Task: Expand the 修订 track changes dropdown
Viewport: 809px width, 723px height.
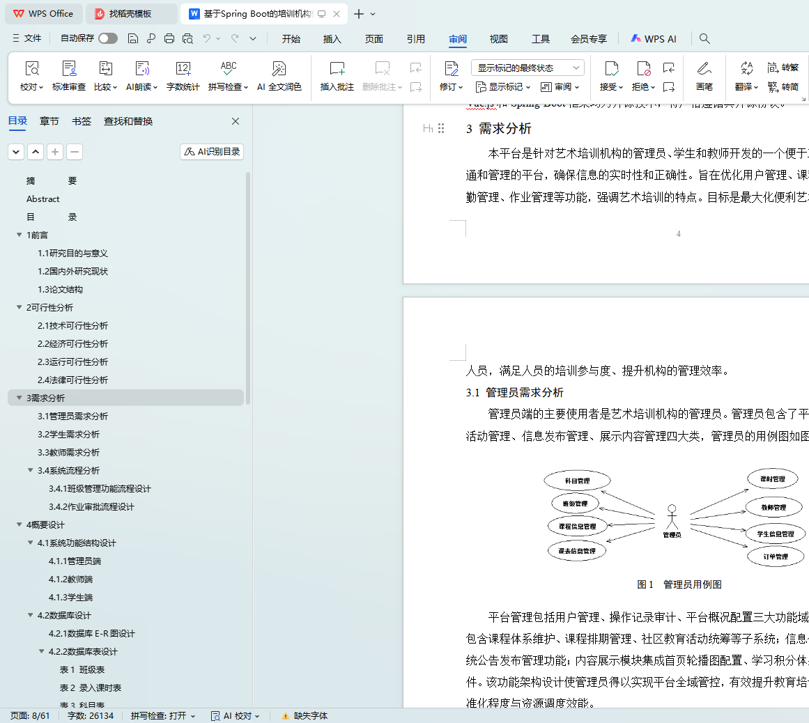Action: (x=451, y=87)
